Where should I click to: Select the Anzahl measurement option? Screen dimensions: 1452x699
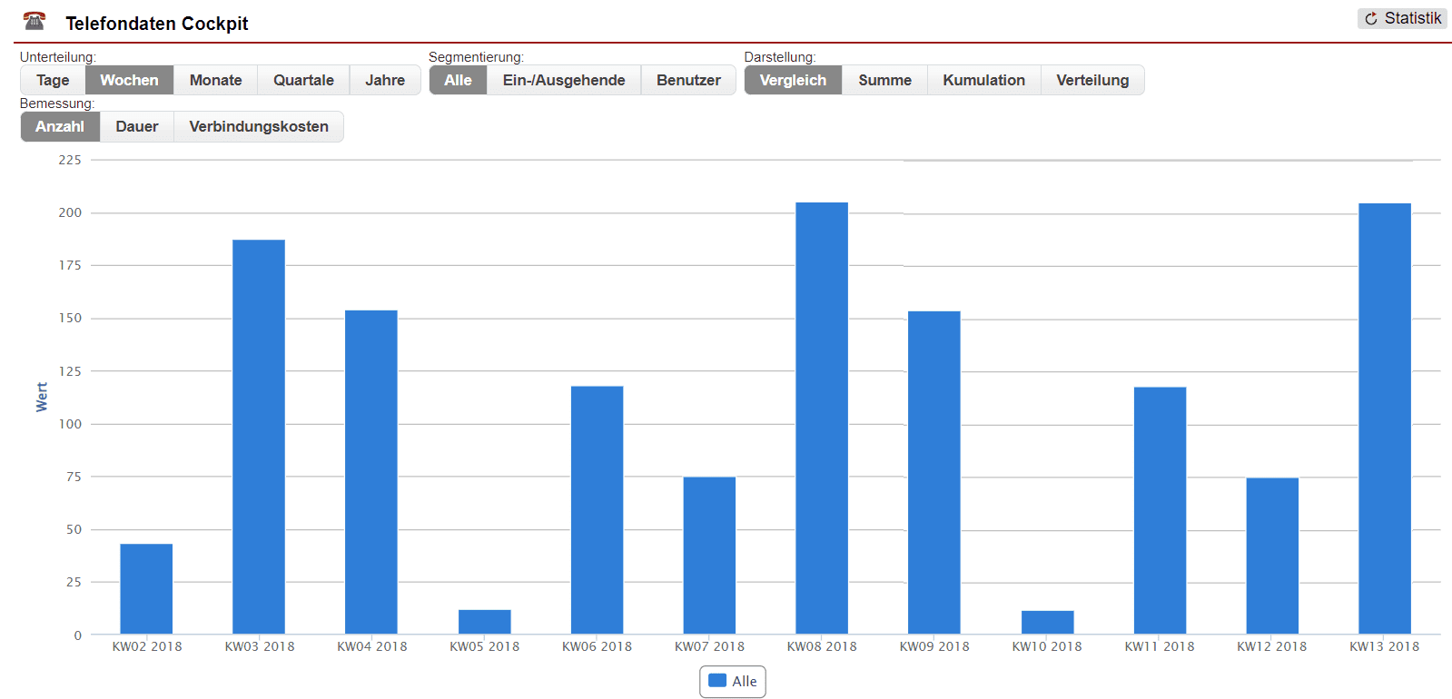60,126
